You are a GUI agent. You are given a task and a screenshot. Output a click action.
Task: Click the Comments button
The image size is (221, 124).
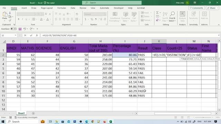point(196,8)
